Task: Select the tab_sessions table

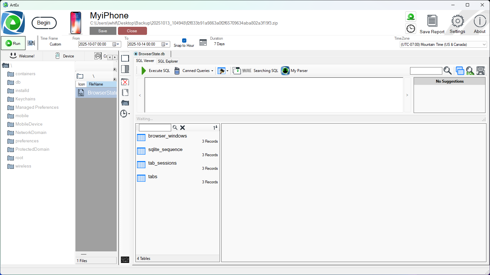Action: (x=162, y=163)
